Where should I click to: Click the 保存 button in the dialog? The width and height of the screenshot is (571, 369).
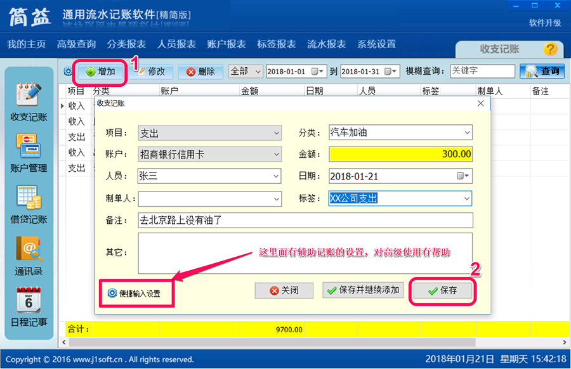(442, 290)
